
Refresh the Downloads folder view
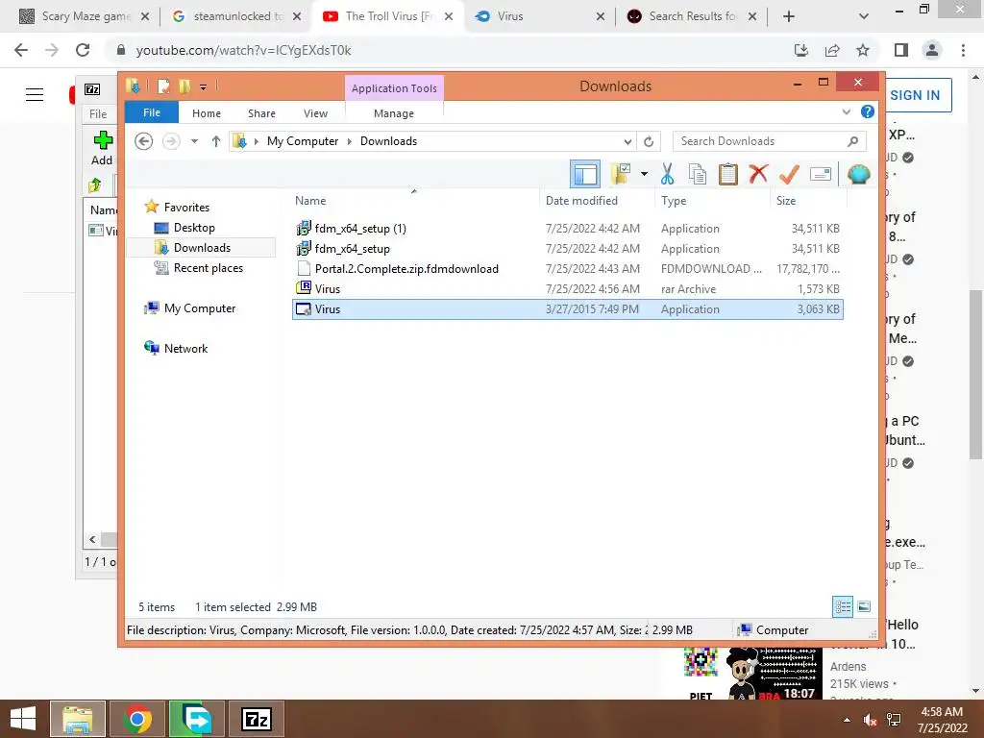tap(649, 141)
